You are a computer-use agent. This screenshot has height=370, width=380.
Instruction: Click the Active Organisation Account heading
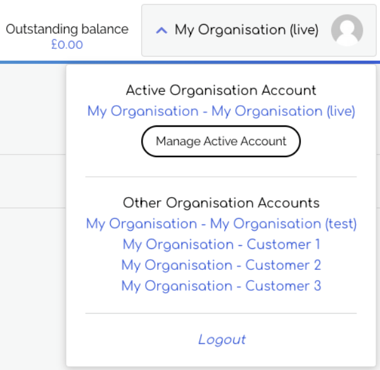click(x=221, y=91)
